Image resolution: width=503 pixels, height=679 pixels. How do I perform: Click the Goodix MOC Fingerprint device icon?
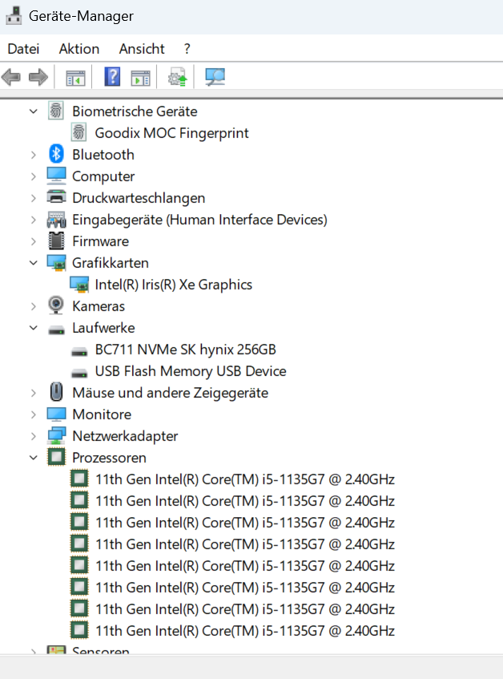coord(78,132)
